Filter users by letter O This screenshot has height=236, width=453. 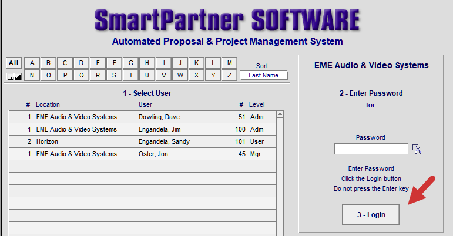(x=49, y=75)
